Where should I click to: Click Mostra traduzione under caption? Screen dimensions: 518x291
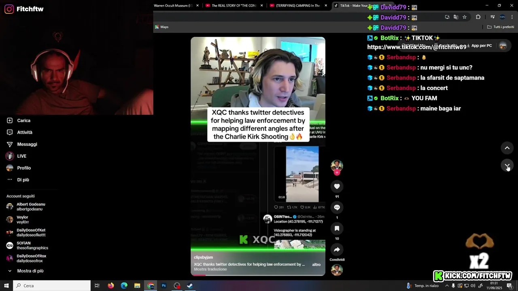coord(210,269)
